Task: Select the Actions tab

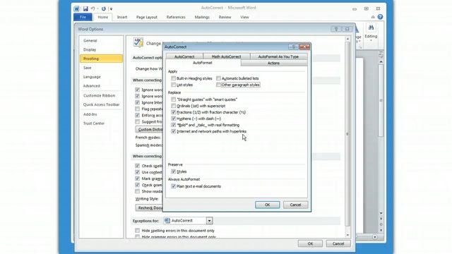Action: pyautogui.click(x=273, y=63)
